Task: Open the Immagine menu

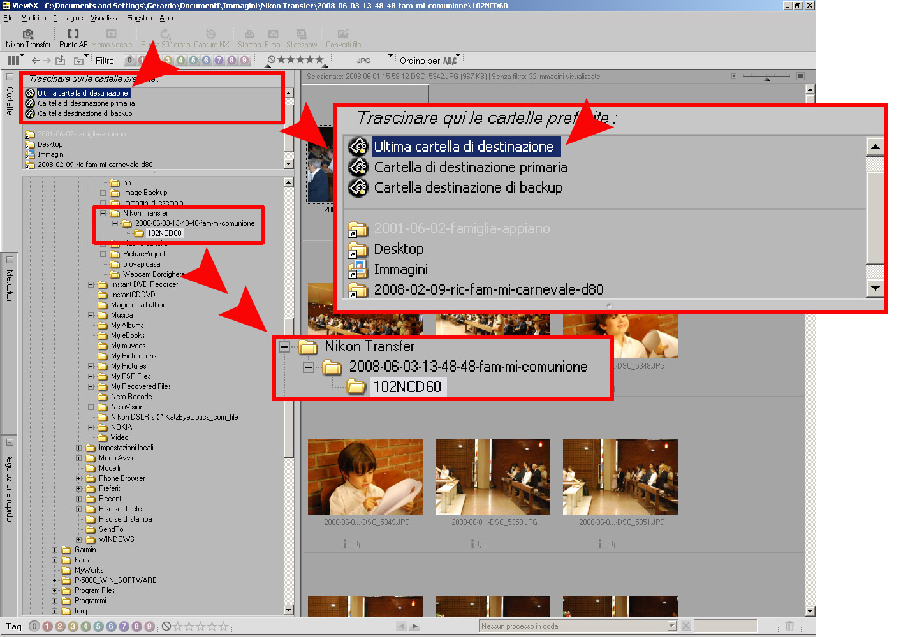Action: [x=68, y=18]
